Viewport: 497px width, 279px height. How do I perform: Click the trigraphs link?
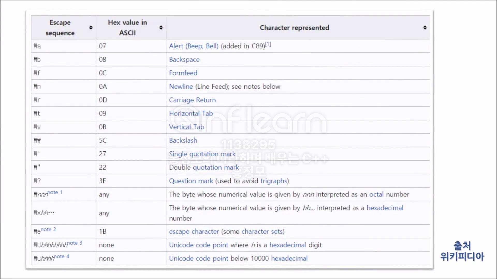[x=274, y=181]
